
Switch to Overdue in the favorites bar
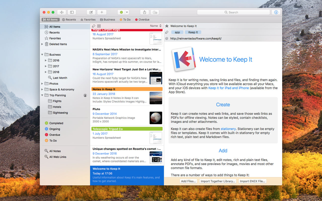[x=142, y=20]
